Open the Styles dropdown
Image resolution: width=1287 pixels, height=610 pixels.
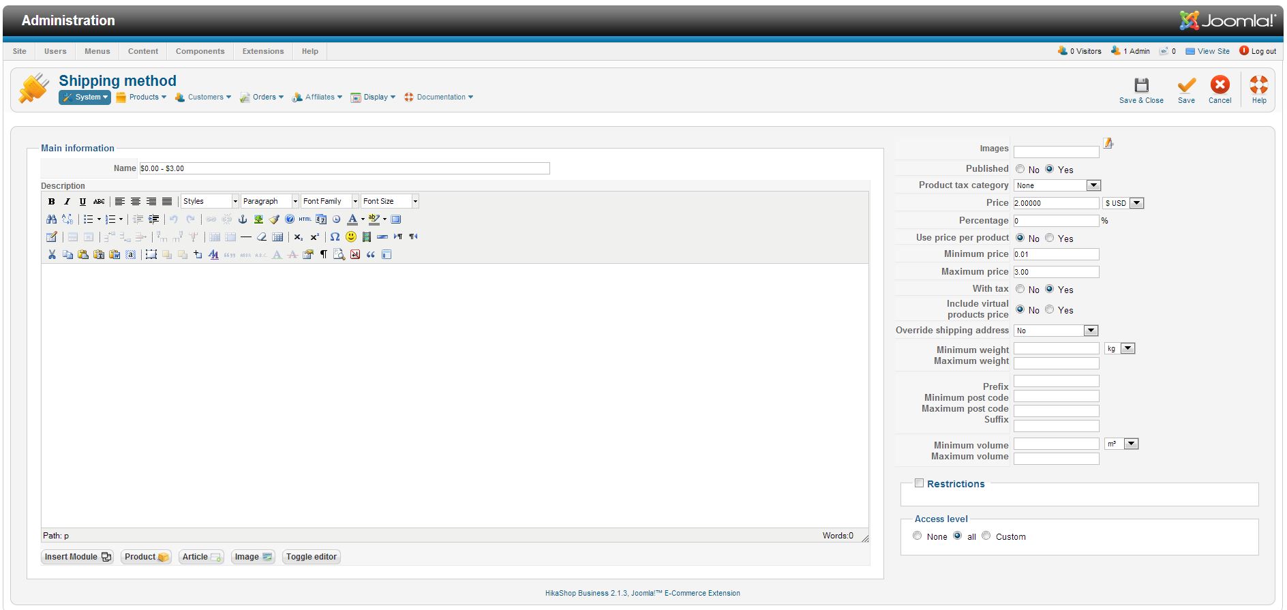[x=210, y=201]
